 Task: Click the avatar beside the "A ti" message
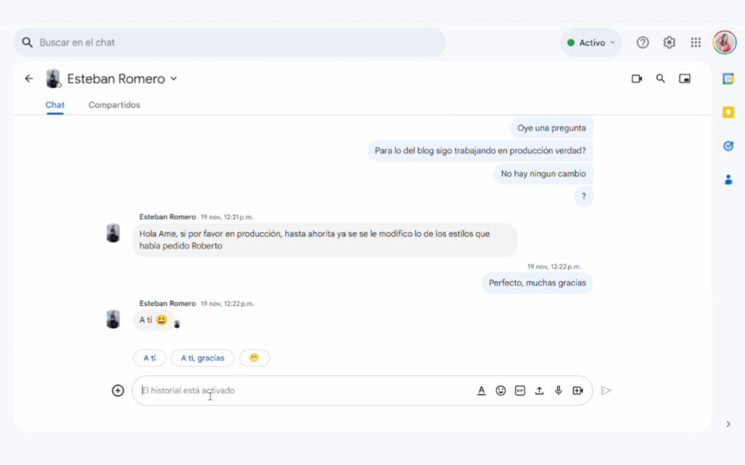[x=113, y=319]
